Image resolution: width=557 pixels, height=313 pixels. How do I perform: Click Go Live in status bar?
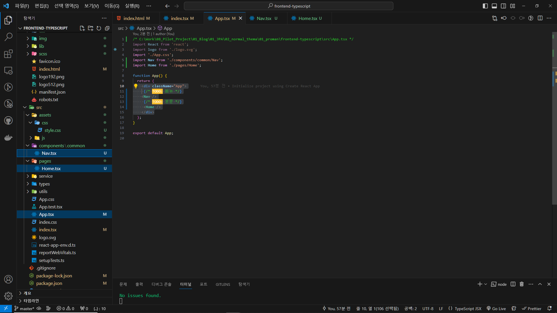pos(496,309)
